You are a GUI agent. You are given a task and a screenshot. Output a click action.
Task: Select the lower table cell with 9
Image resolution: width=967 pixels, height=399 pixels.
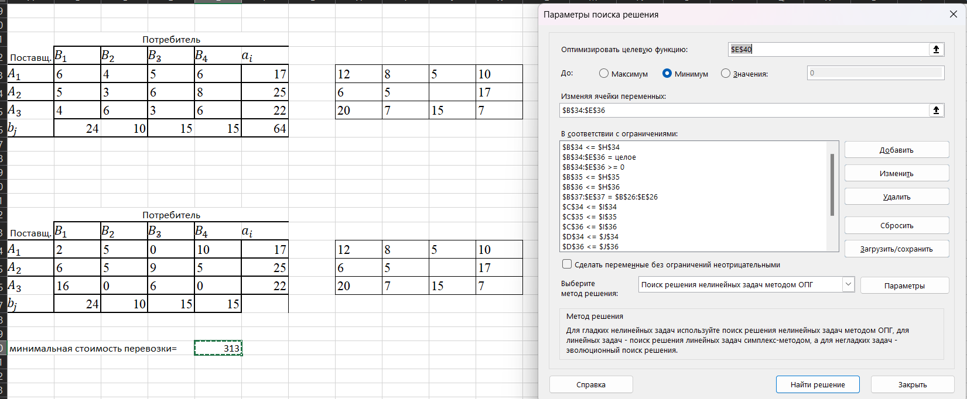coord(171,267)
